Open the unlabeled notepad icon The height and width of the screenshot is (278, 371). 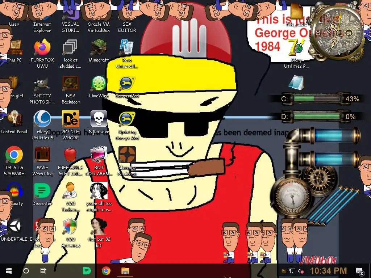click(296, 83)
